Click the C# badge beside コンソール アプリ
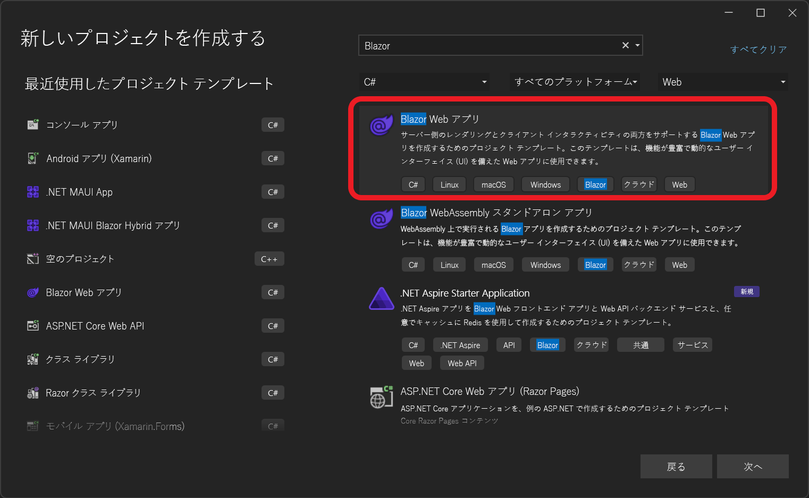The image size is (809, 498). click(x=273, y=125)
